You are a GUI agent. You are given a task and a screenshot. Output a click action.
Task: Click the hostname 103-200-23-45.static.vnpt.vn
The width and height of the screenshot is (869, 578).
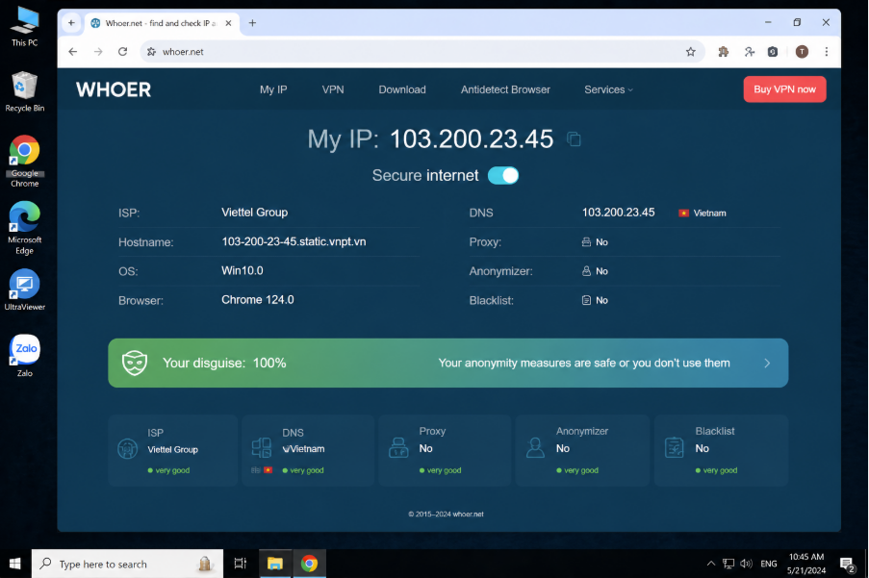[x=294, y=242]
